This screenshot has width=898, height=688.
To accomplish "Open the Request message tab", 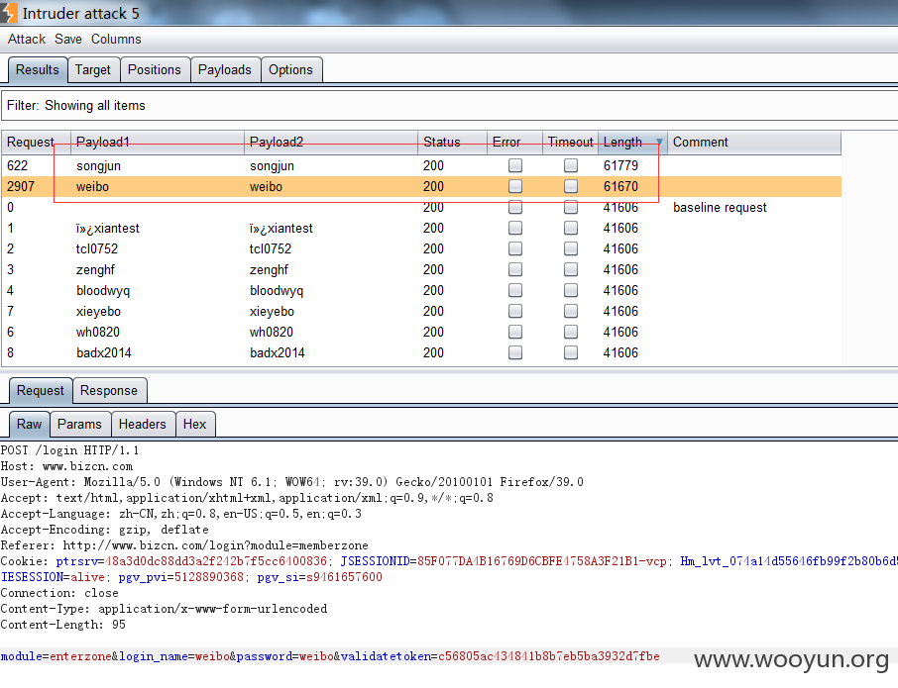I will tap(40, 391).
